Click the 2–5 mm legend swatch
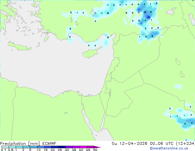Viewport: 195px width, 151px height. 26,147
